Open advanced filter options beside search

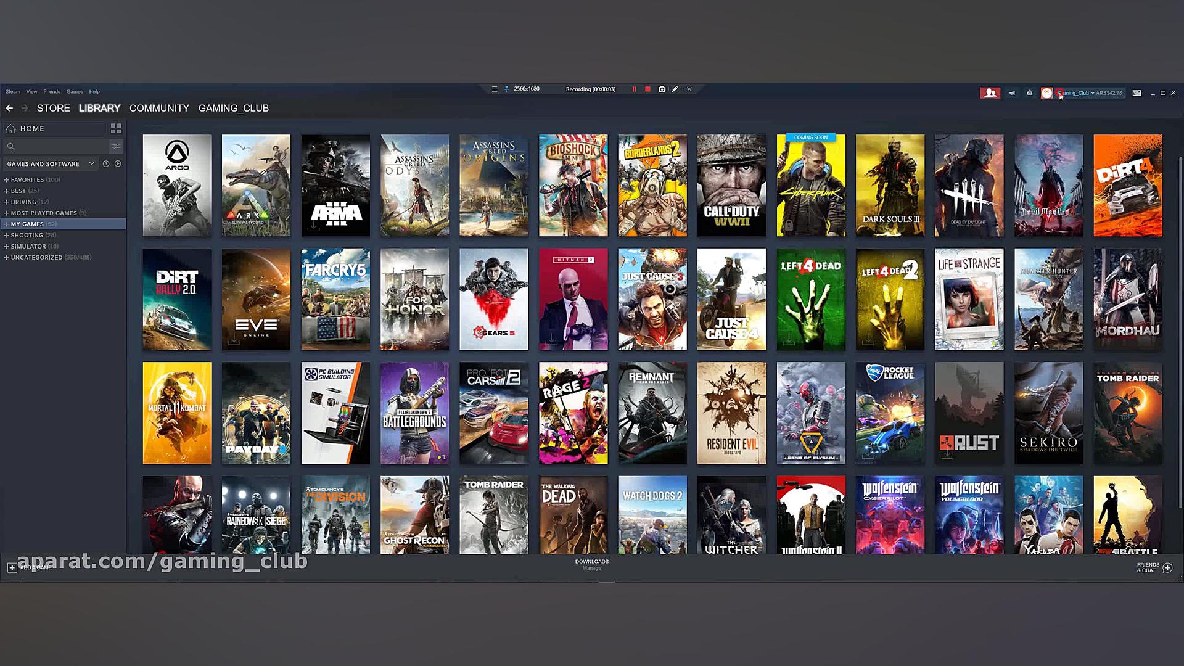coord(116,146)
